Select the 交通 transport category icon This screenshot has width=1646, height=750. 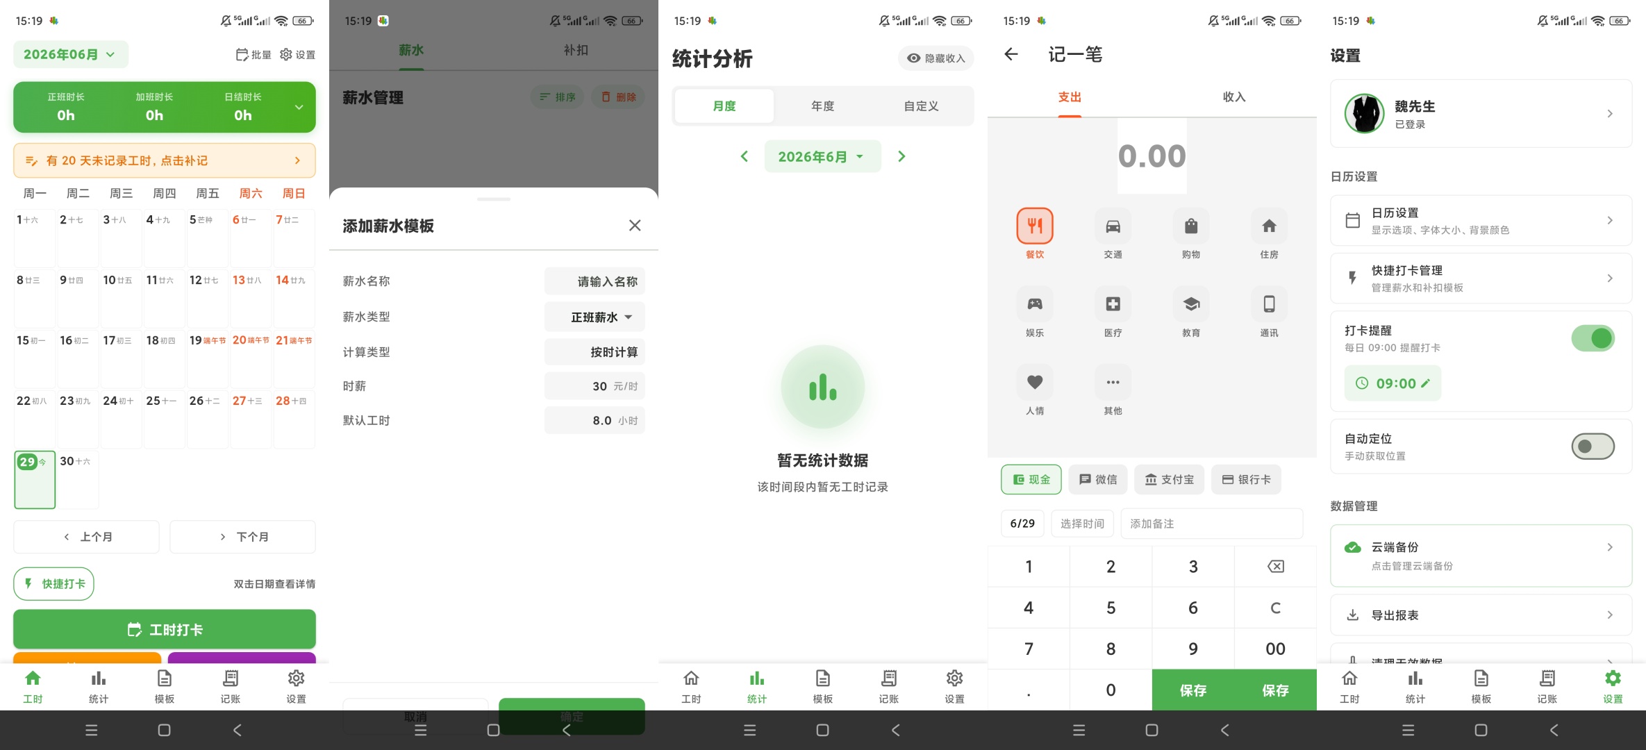click(x=1113, y=226)
